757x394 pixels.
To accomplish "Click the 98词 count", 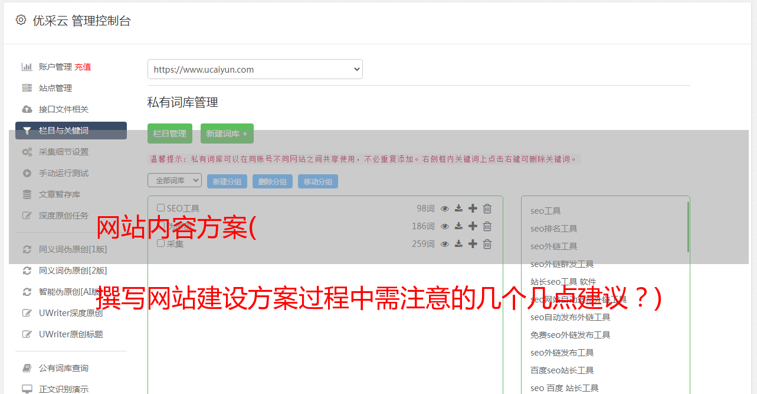I will coord(425,209).
